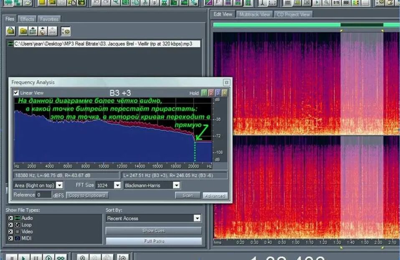Click the Save All toolbar icon
The image size is (400, 260).
tap(81, 3)
